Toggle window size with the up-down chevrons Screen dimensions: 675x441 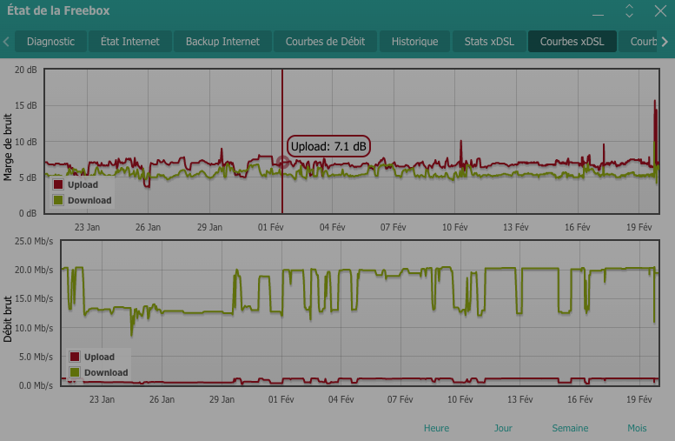pos(630,11)
